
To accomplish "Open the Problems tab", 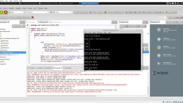I will 31,68.
